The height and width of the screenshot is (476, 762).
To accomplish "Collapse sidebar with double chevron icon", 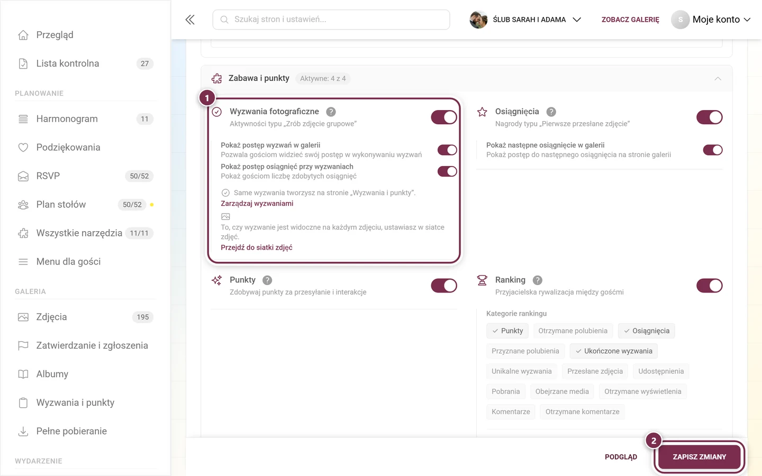I will click(x=190, y=20).
